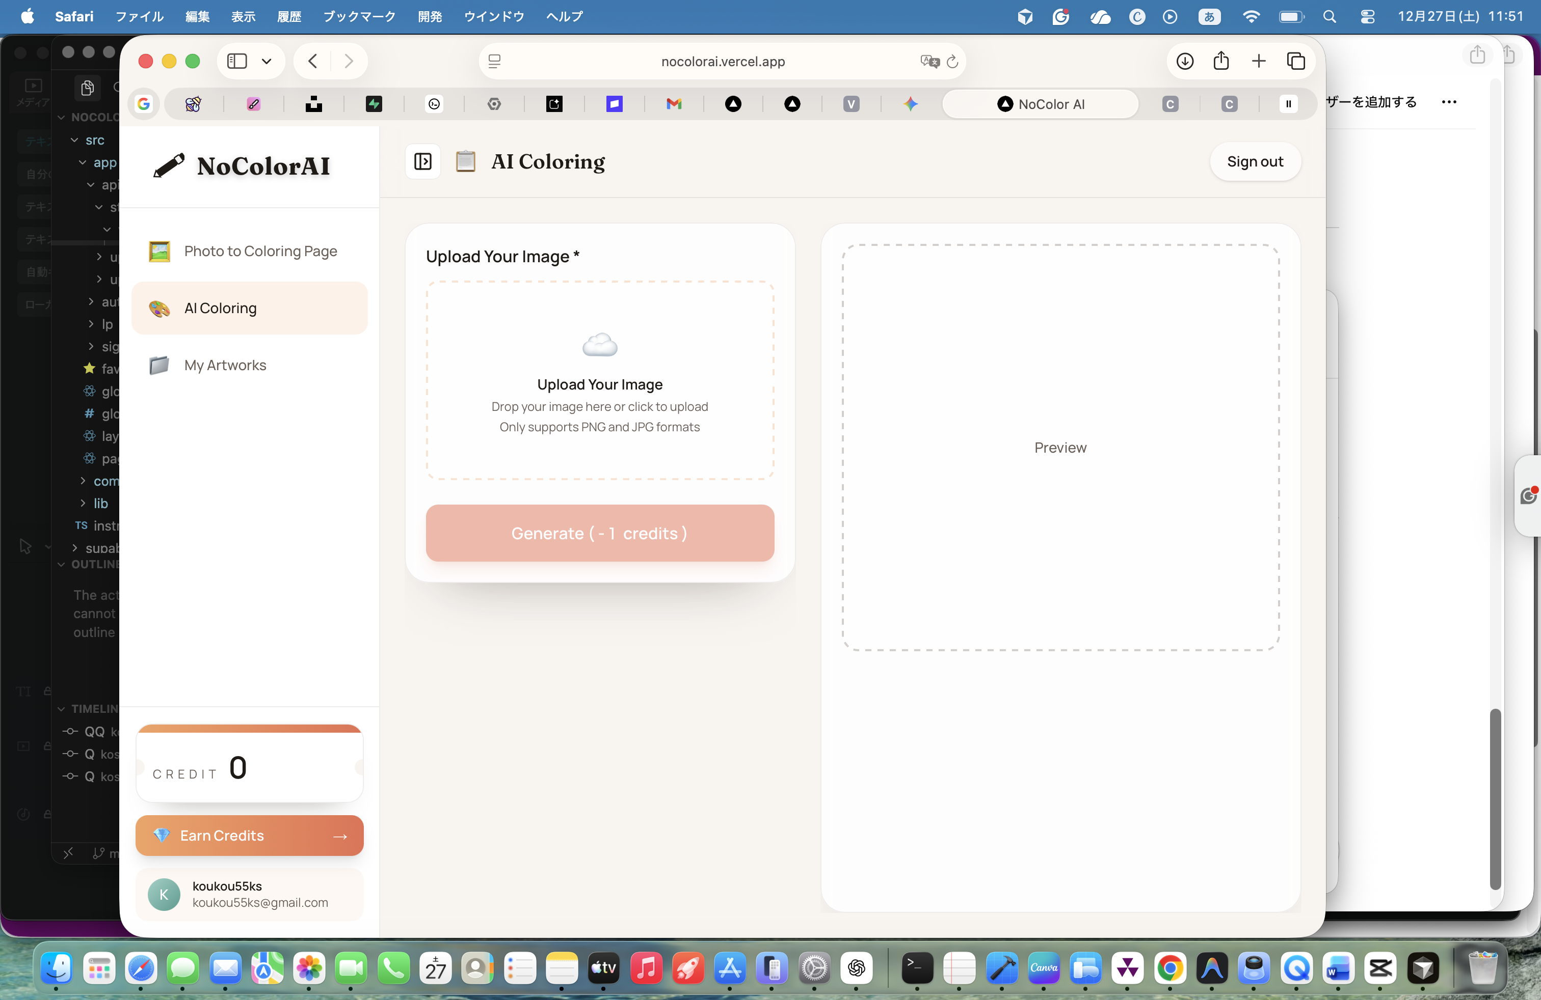Open a new tab with plus icon

(x=1259, y=62)
